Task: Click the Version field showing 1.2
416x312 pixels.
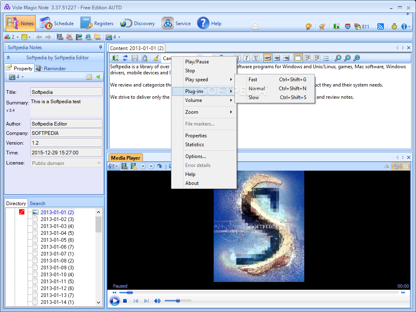Action: [66, 143]
